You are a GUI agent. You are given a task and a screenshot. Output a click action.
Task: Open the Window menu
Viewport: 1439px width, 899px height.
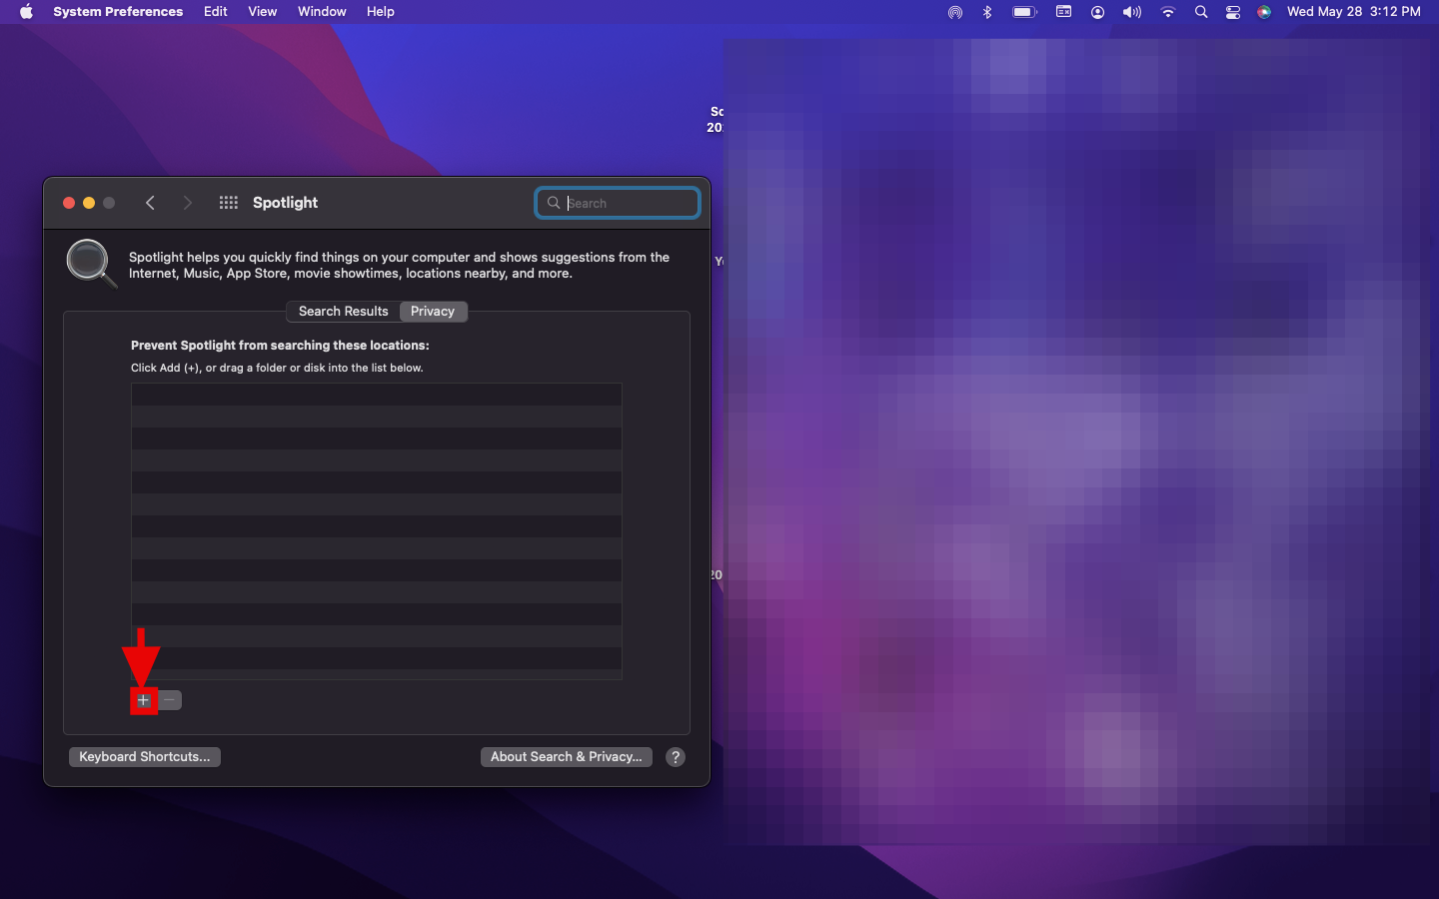tap(322, 12)
